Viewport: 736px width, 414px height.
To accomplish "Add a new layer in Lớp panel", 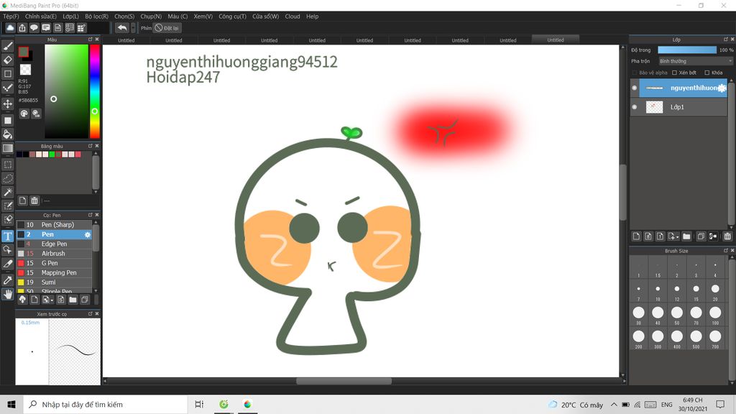I will [x=637, y=236].
